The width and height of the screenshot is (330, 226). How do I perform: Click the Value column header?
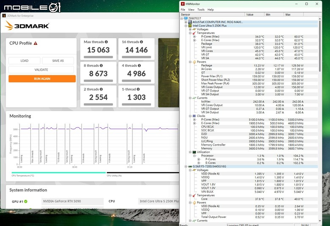[x=254, y=14]
